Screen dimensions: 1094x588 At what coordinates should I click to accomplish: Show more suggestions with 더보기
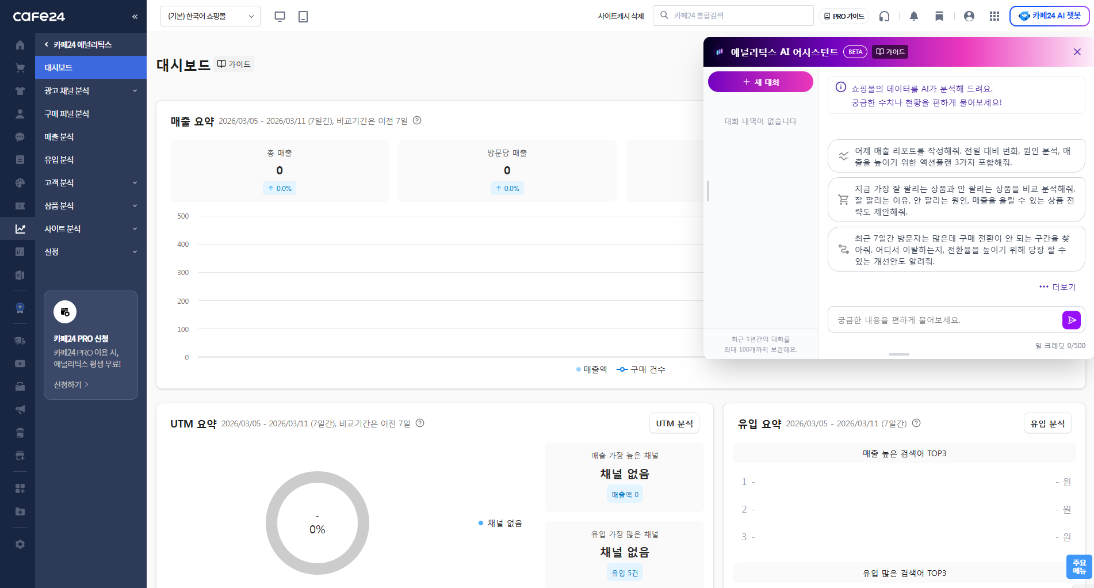[x=1058, y=287]
